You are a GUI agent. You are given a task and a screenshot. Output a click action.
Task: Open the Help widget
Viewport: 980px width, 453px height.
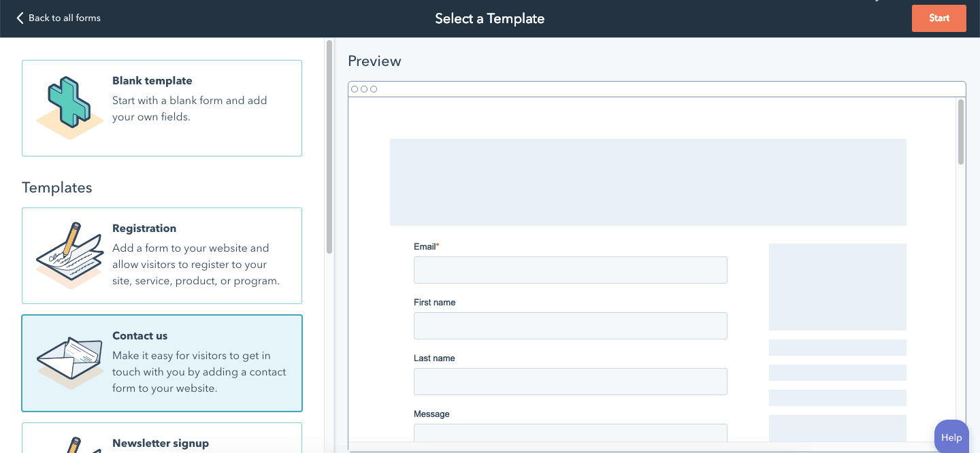951,437
